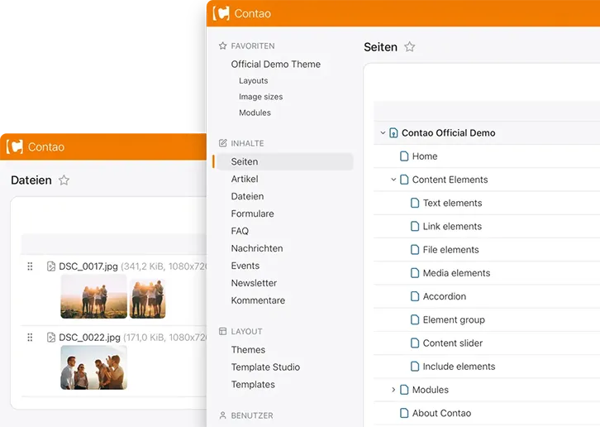This screenshot has height=427, width=600.
Task: Click the DSC_0017.jpg file name
Action: click(x=88, y=266)
